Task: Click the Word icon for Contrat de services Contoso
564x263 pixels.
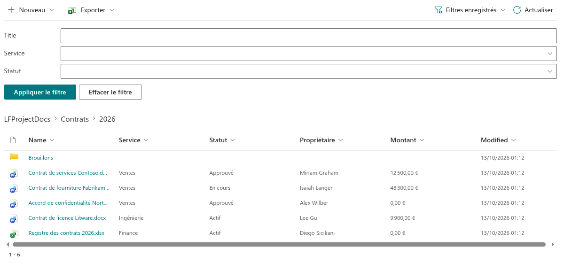Action: coord(14,173)
